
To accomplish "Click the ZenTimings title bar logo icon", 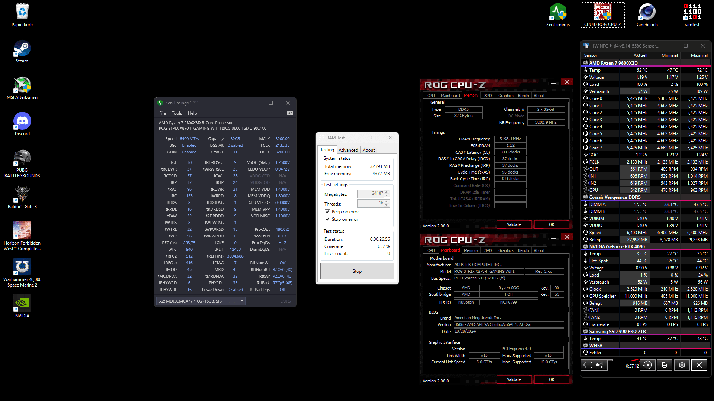I will [x=160, y=103].
